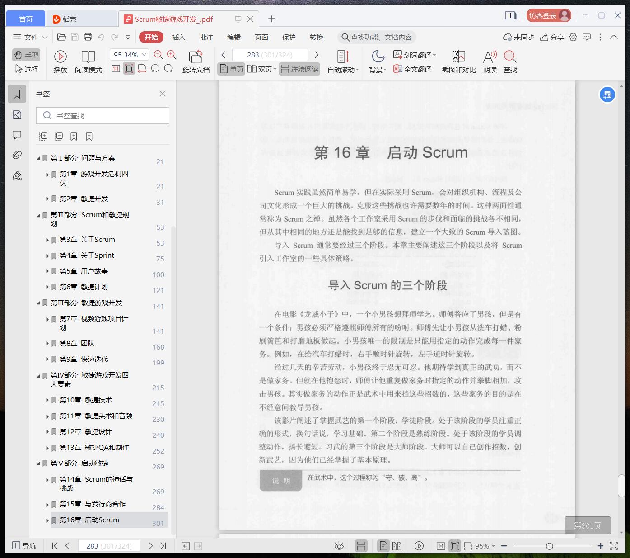Open the comments panel sidebar icon

point(17,135)
